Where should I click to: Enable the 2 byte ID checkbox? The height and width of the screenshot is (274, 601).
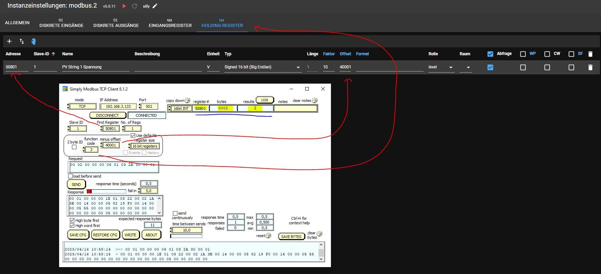click(74, 147)
